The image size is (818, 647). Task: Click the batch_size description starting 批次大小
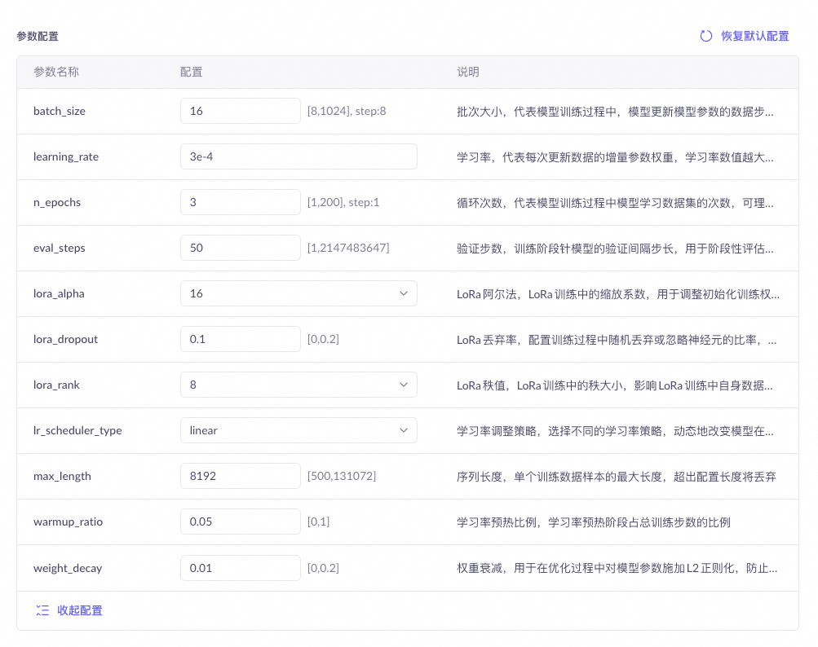click(x=615, y=112)
